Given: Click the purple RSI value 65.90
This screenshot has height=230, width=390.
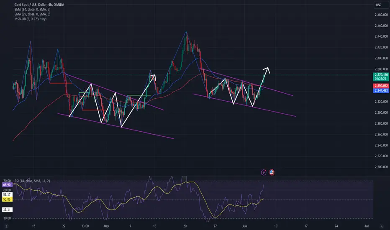Looking at the screenshot, I should [7, 185].
